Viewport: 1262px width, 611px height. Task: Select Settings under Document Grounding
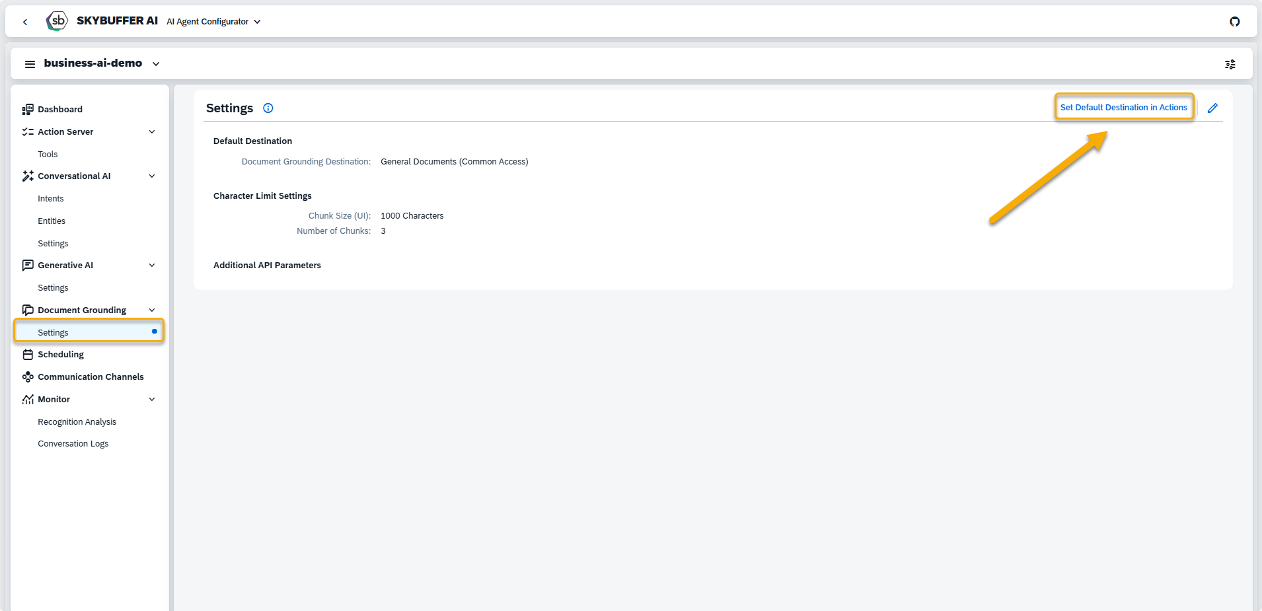(53, 333)
